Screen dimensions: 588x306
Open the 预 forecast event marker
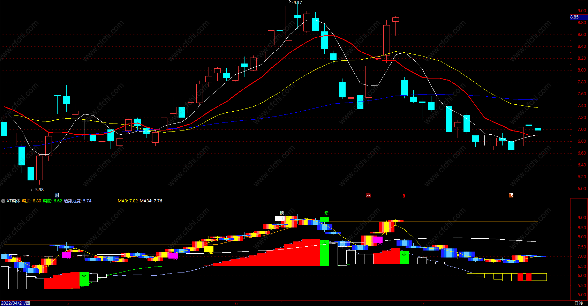pos(511,195)
